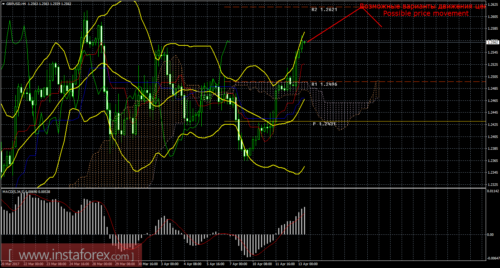Open the chart dropdown triangle beside GBPUSD,H4
Viewport: 500px width, 268px height.
[3, 4]
